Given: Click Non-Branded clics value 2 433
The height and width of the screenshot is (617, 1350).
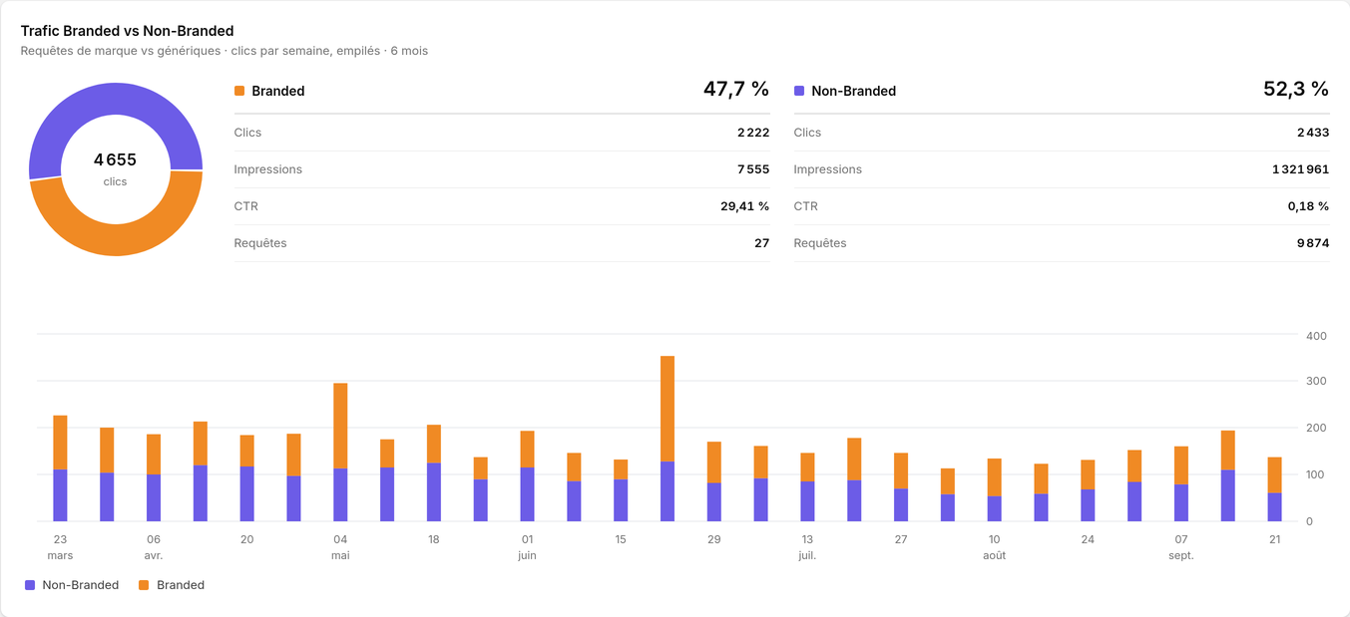Looking at the screenshot, I should click(x=1313, y=133).
